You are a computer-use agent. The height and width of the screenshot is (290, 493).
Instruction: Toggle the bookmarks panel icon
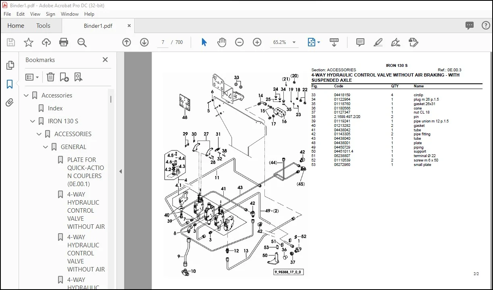click(10, 84)
